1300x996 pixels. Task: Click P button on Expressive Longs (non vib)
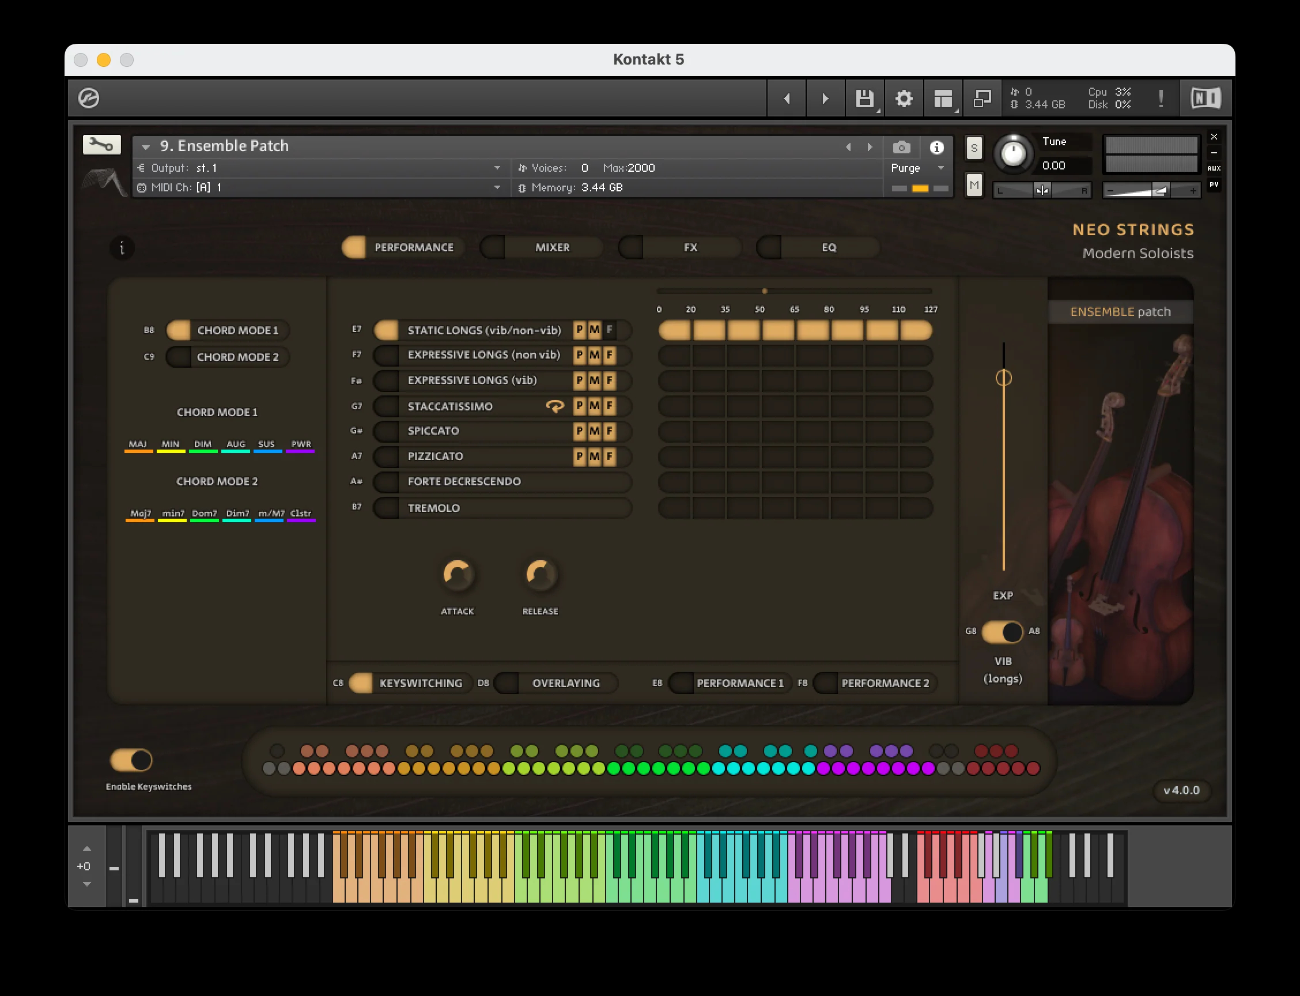pos(580,355)
